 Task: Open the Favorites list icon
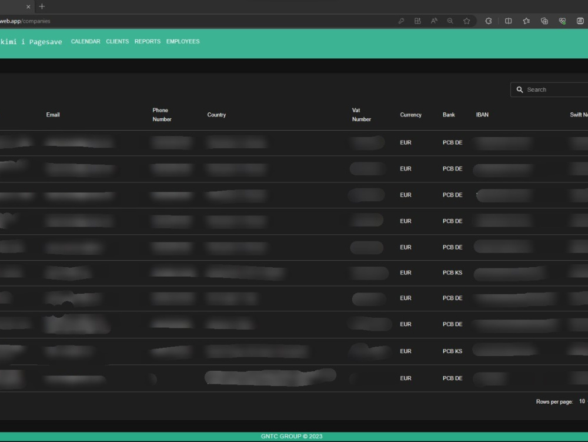(526, 21)
